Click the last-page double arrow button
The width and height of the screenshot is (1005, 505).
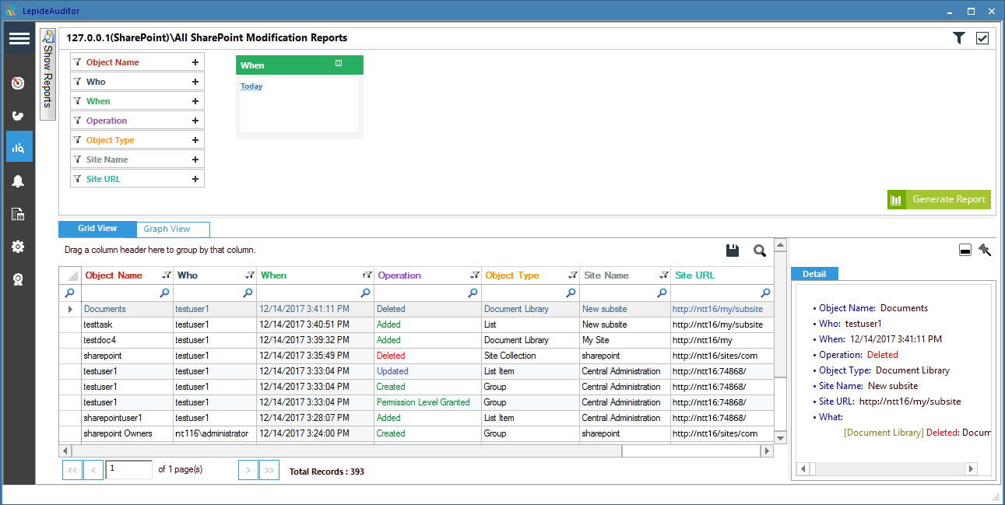tap(269, 470)
